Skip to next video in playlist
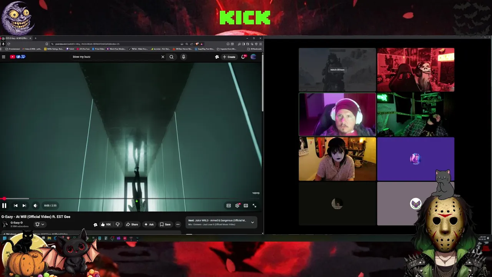The image size is (492, 277). coord(24,205)
